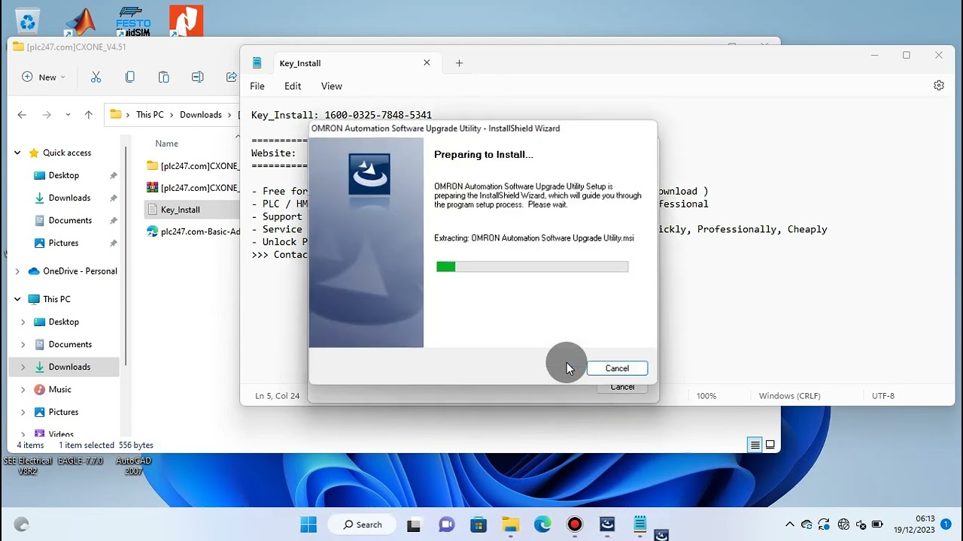Image resolution: width=963 pixels, height=541 pixels.
Task: Collapse the This PC tree node
Action: pyautogui.click(x=17, y=299)
